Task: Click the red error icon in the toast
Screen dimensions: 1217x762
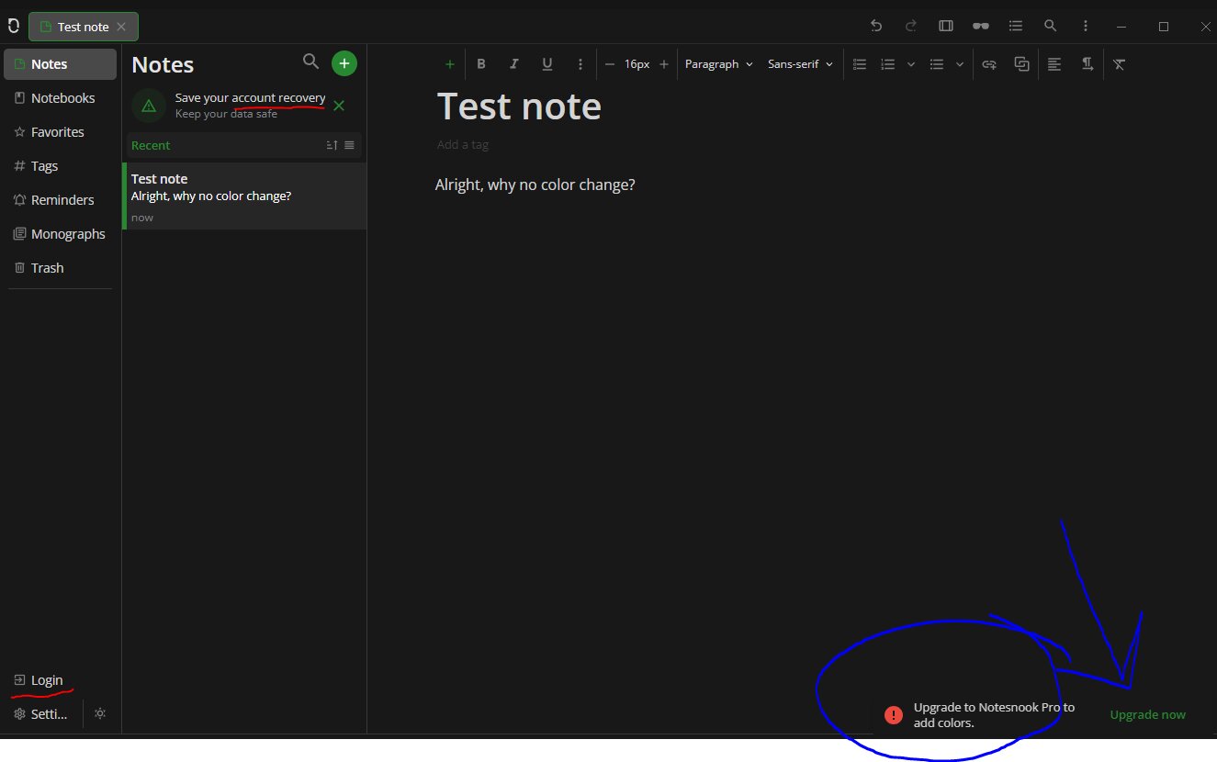Action: point(893,715)
